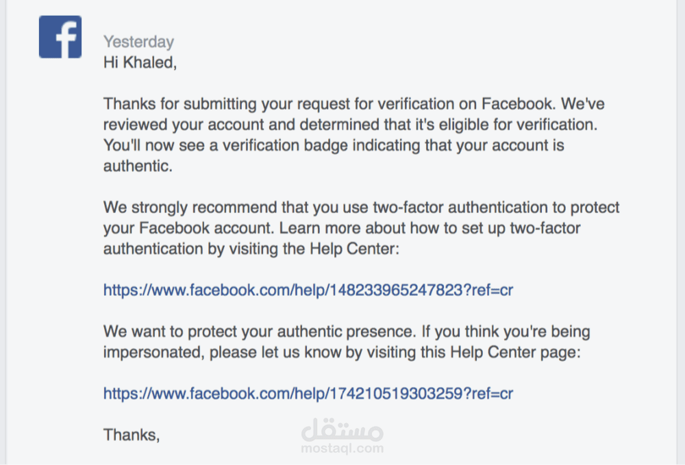The image size is (685, 465).
Task: Click the line starting "We want to protect"
Action: click(x=347, y=332)
